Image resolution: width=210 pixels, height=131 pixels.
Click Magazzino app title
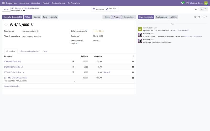click(12, 3)
